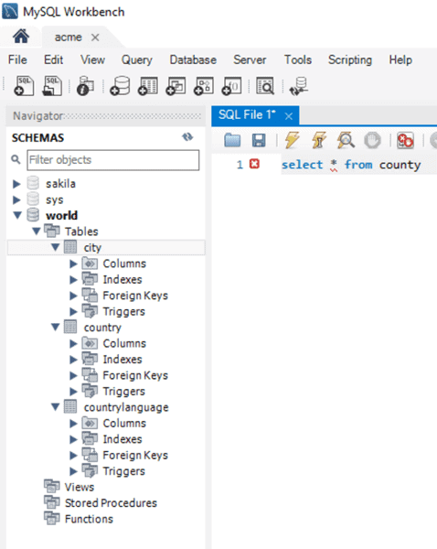Close the SQL File 1 tab

[x=289, y=116]
